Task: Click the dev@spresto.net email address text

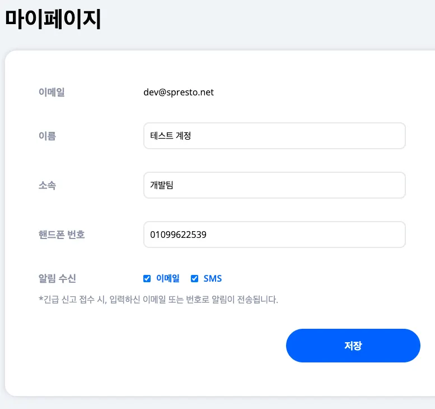Action: [x=179, y=92]
